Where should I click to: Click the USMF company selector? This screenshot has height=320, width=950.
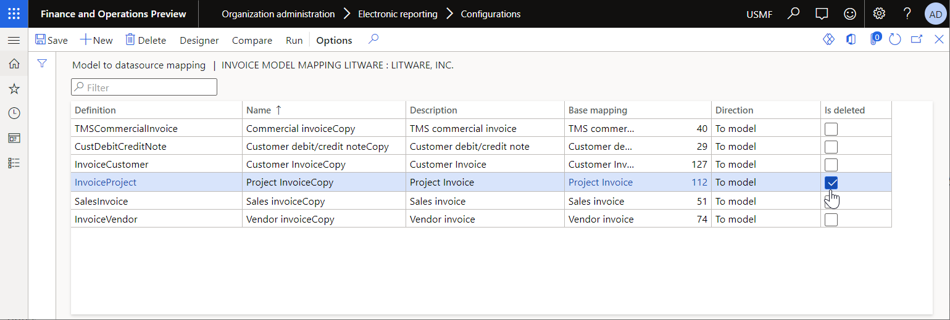759,14
